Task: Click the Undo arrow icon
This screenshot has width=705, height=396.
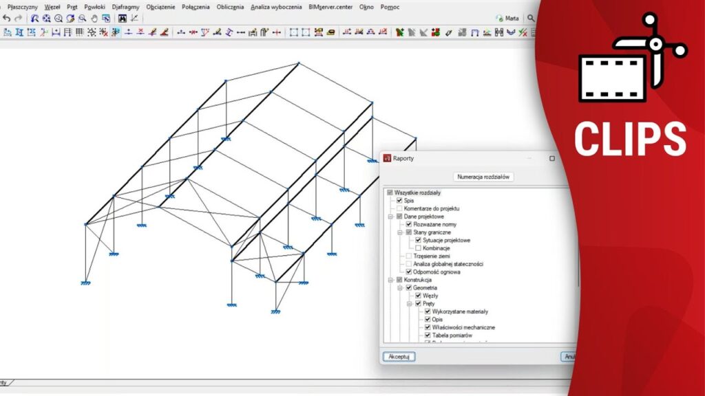Action: [6, 19]
